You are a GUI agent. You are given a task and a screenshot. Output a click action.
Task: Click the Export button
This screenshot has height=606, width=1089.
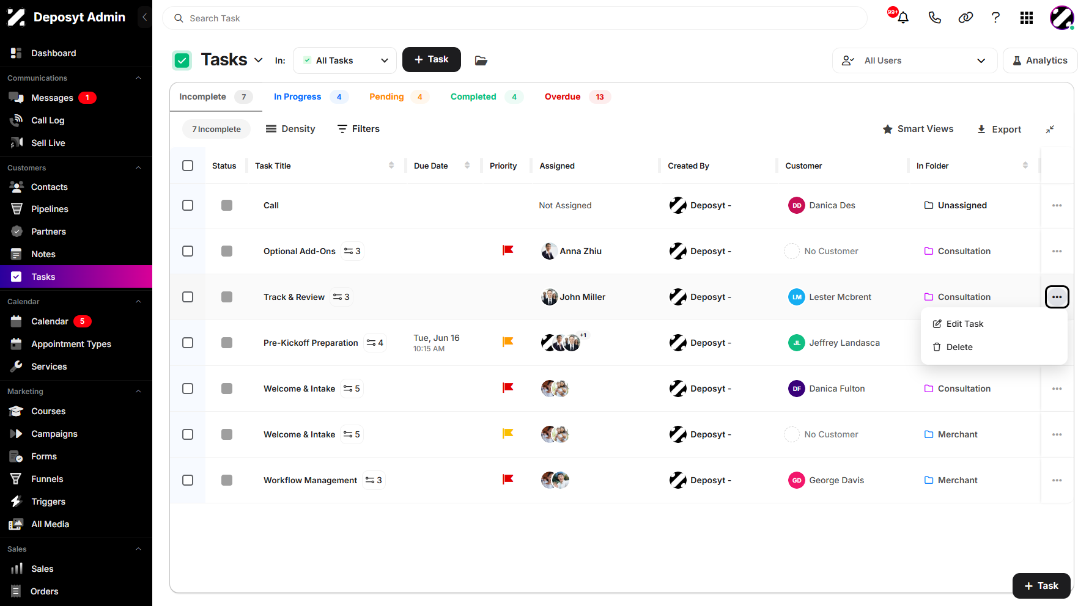[x=999, y=130]
